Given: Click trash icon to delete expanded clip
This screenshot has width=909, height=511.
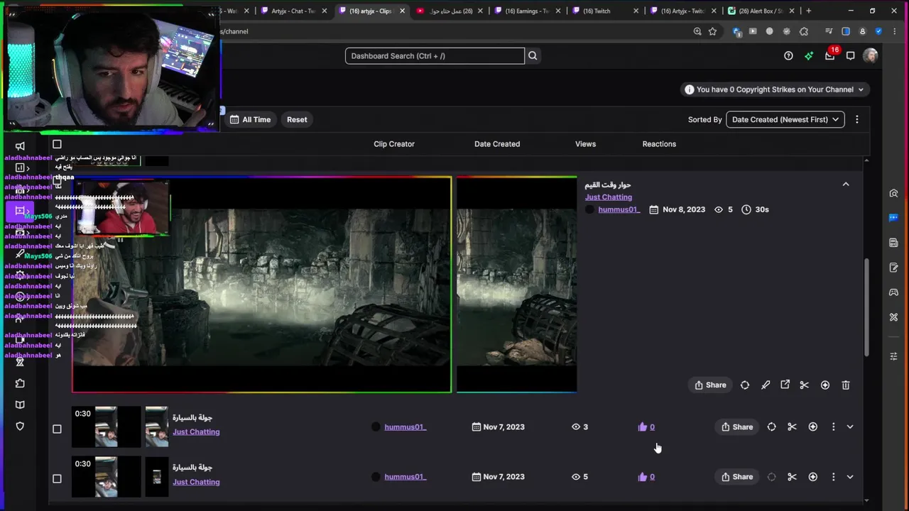Looking at the screenshot, I should (x=846, y=385).
